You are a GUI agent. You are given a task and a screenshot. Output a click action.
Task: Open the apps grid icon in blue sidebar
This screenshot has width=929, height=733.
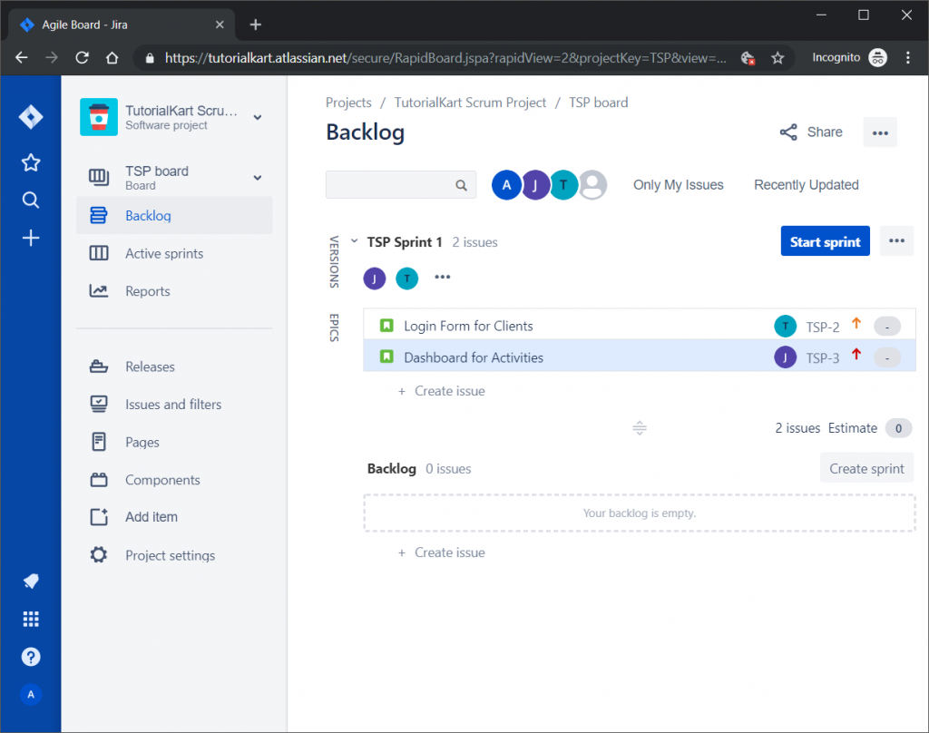pos(30,619)
